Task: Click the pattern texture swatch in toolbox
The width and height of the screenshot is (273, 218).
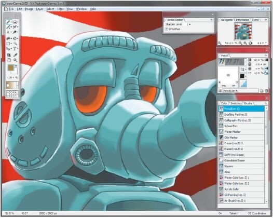Action: pos(12,94)
